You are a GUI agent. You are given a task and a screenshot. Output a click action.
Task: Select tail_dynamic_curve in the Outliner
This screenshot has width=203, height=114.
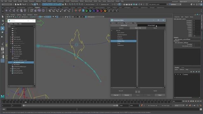(21, 62)
